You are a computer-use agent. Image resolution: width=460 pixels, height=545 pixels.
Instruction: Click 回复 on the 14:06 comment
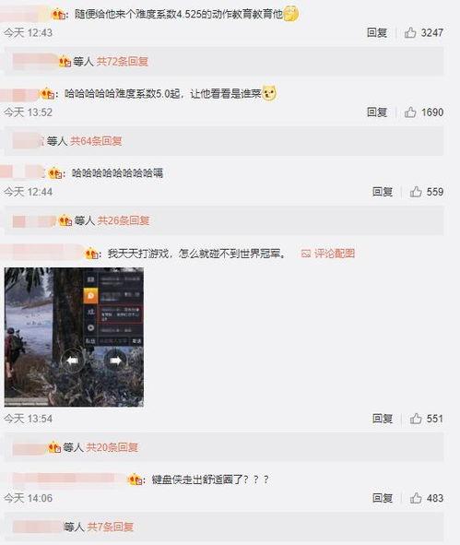pyautogui.click(x=383, y=498)
